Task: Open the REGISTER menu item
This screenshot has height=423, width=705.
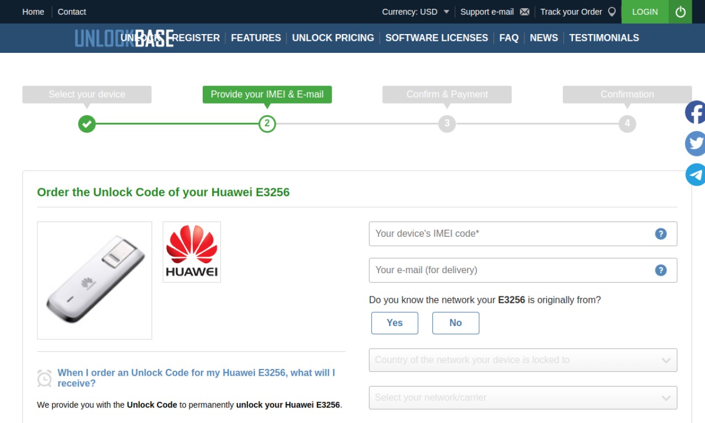Action: [196, 38]
